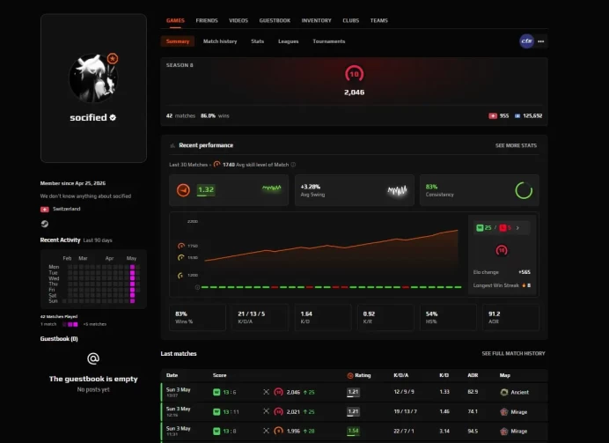Click the level 10 skill icon in the Season banner
Viewport: 609px width, 443px height.
pos(354,74)
